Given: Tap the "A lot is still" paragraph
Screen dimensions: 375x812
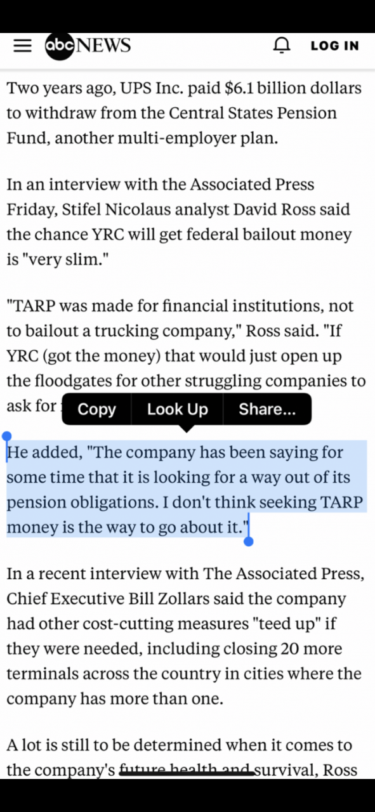Looking at the screenshot, I should point(182,757).
